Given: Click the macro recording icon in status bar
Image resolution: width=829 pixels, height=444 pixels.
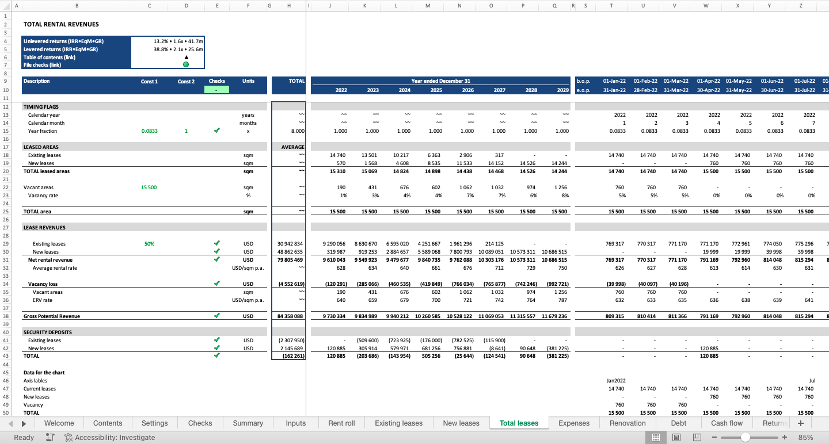Looking at the screenshot, I should (x=50, y=438).
